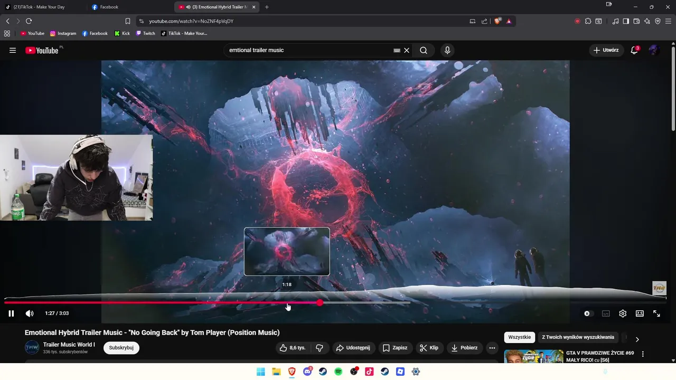
Task: Open Discord from the taskbar
Action: coord(307,372)
